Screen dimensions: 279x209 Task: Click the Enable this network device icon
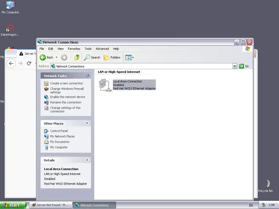point(46,97)
